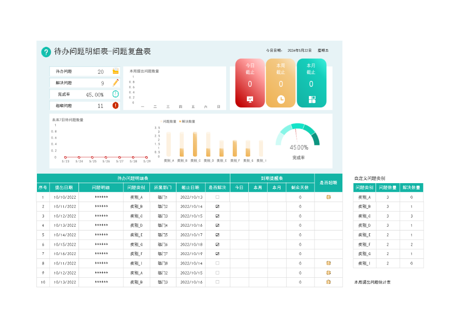Screen dimensions: 473x336
Task: Untick the 是否解决 checkbox in row 5
Action: pos(218,235)
